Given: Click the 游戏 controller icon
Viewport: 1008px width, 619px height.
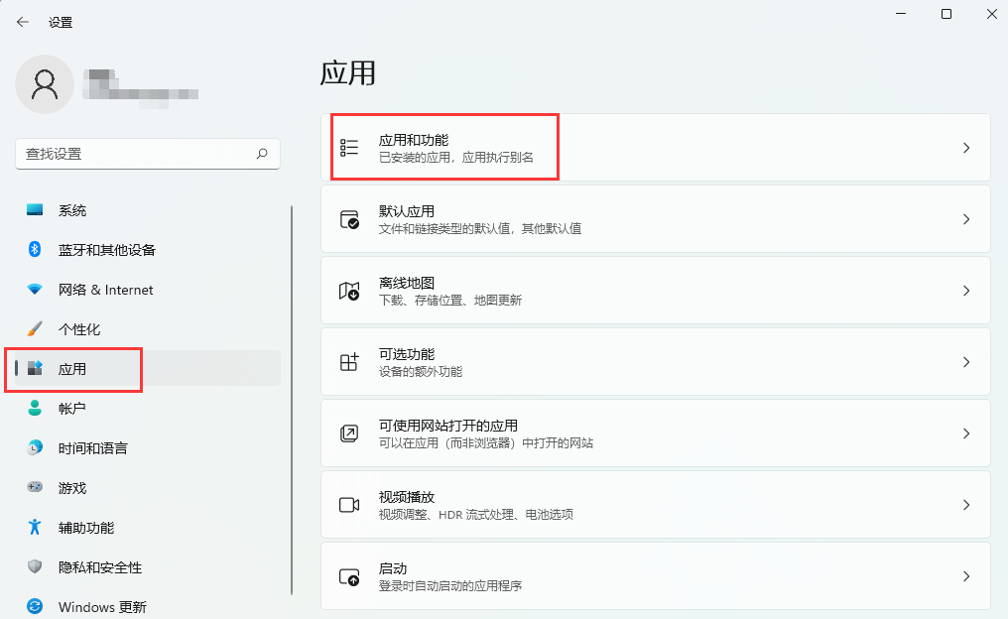Looking at the screenshot, I should tap(35, 487).
